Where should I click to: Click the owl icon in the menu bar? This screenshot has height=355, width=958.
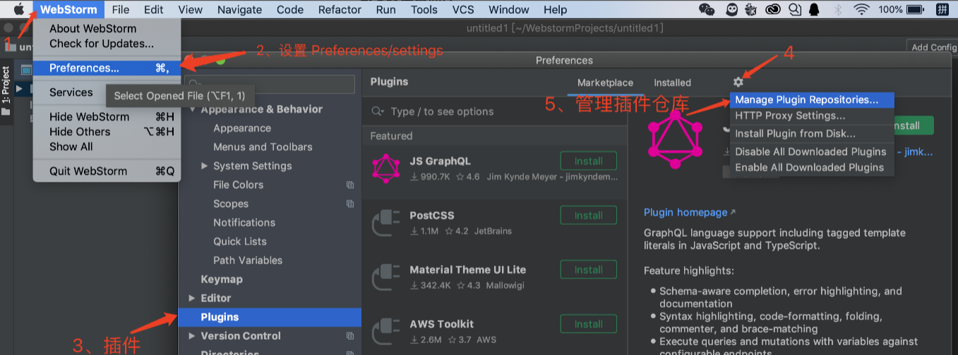tap(731, 9)
